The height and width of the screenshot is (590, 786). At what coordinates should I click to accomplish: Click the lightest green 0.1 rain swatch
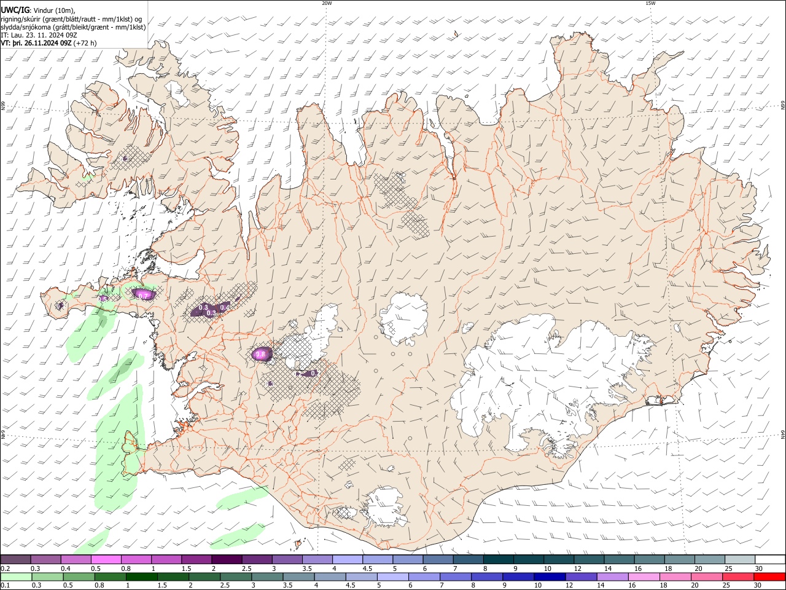click(16, 576)
